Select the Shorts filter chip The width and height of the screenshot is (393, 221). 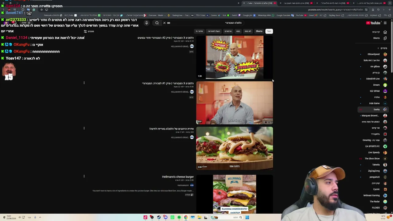(x=259, y=31)
